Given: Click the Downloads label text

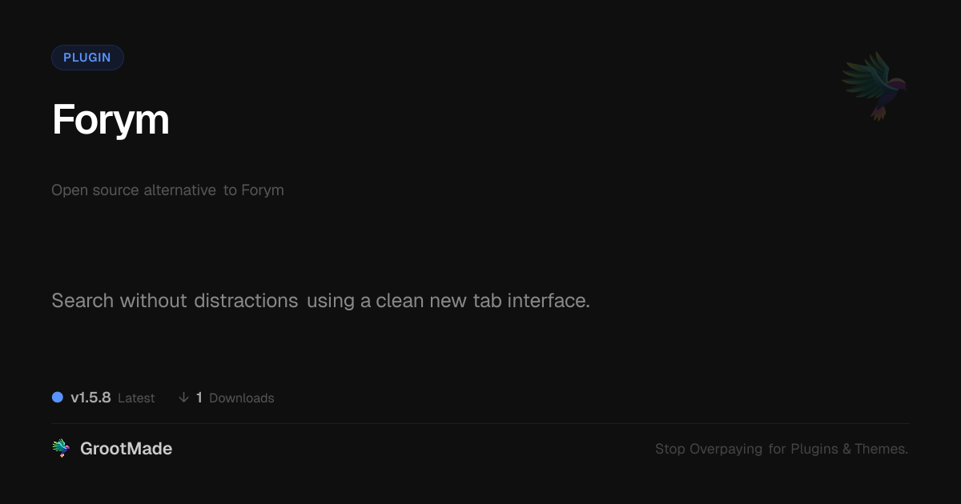Looking at the screenshot, I should 241,398.
